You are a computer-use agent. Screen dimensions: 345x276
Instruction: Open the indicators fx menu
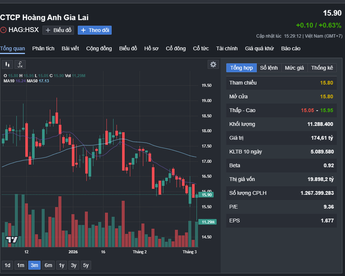(20, 64)
